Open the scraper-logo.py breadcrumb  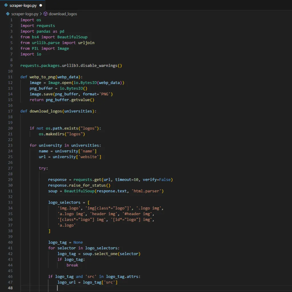coord(25,14)
